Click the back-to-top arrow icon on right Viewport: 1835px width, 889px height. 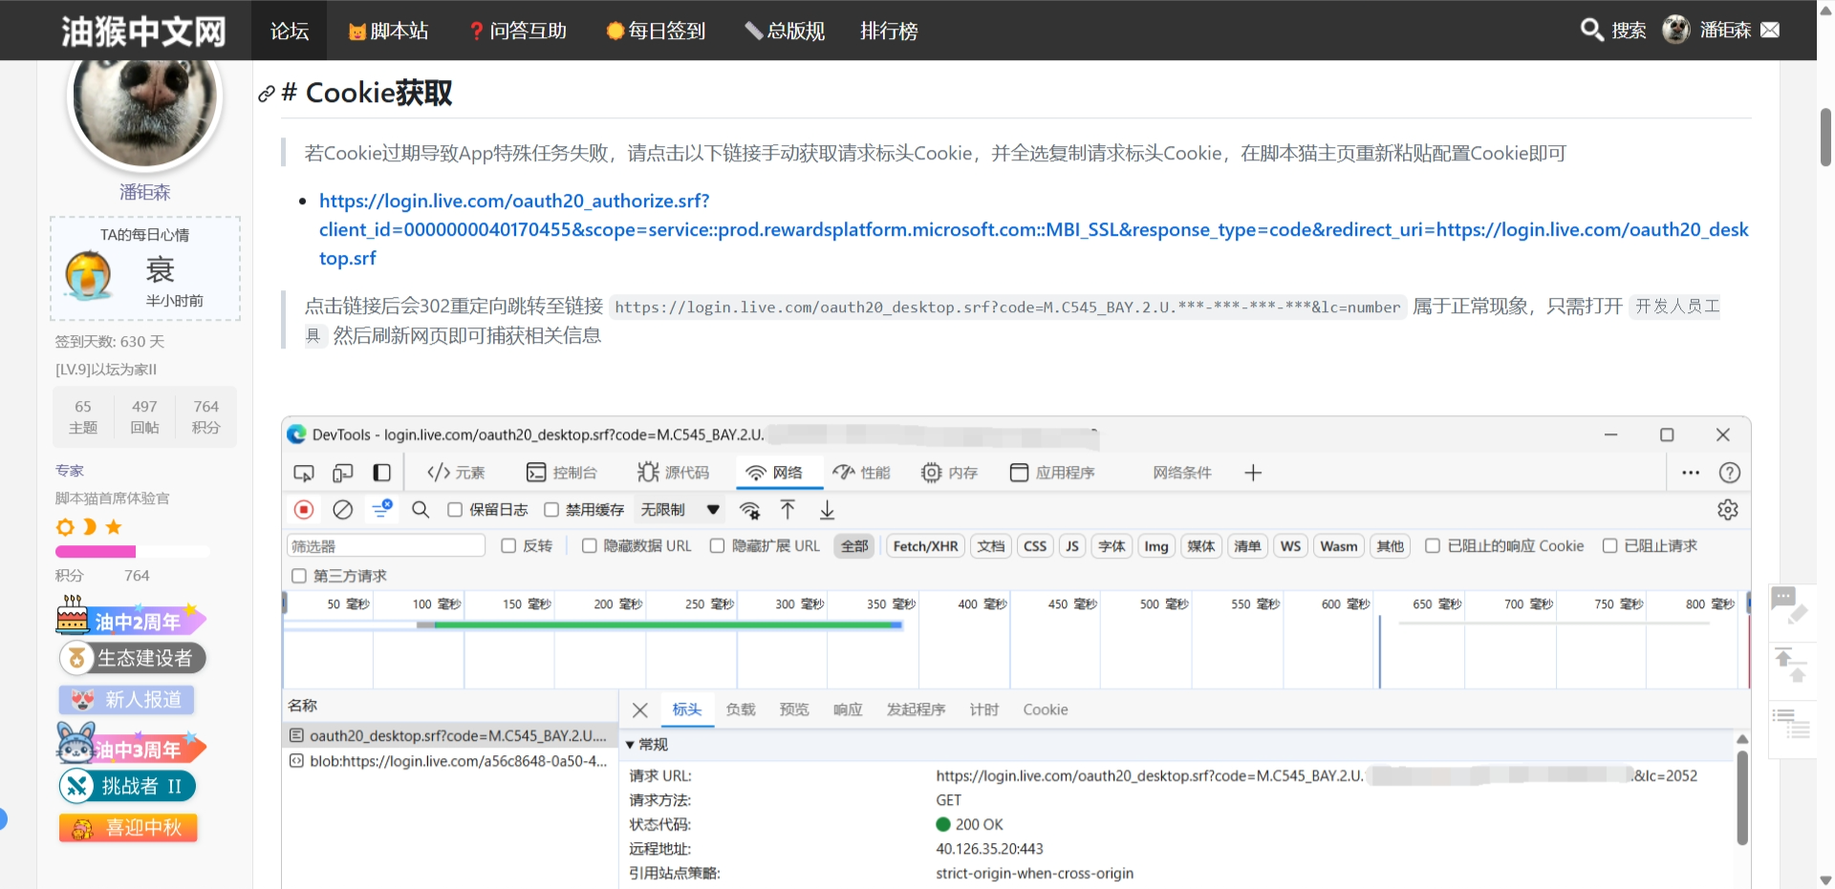coord(1790,665)
